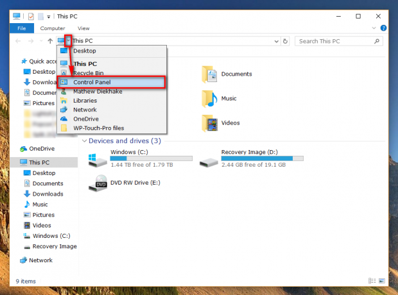This screenshot has height=295, width=398.
Task: Switch to details view icon in status bar
Action: [x=372, y=281]
